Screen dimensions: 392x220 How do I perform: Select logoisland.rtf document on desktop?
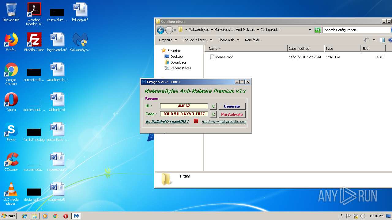pyautogui.click(x=57, y=42)
